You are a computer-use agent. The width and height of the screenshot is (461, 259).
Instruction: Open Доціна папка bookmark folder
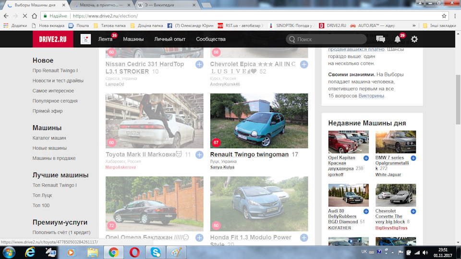click(x=147, y=25)
